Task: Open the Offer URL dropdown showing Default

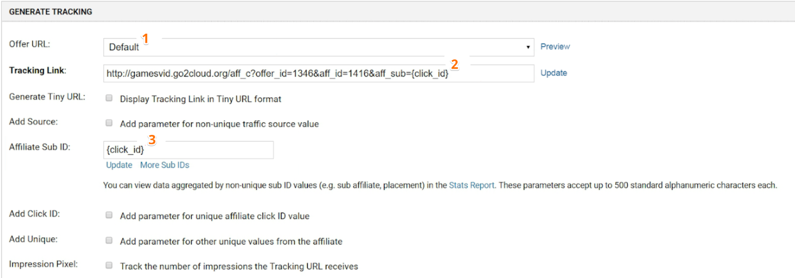Action: tap(318, 47)
